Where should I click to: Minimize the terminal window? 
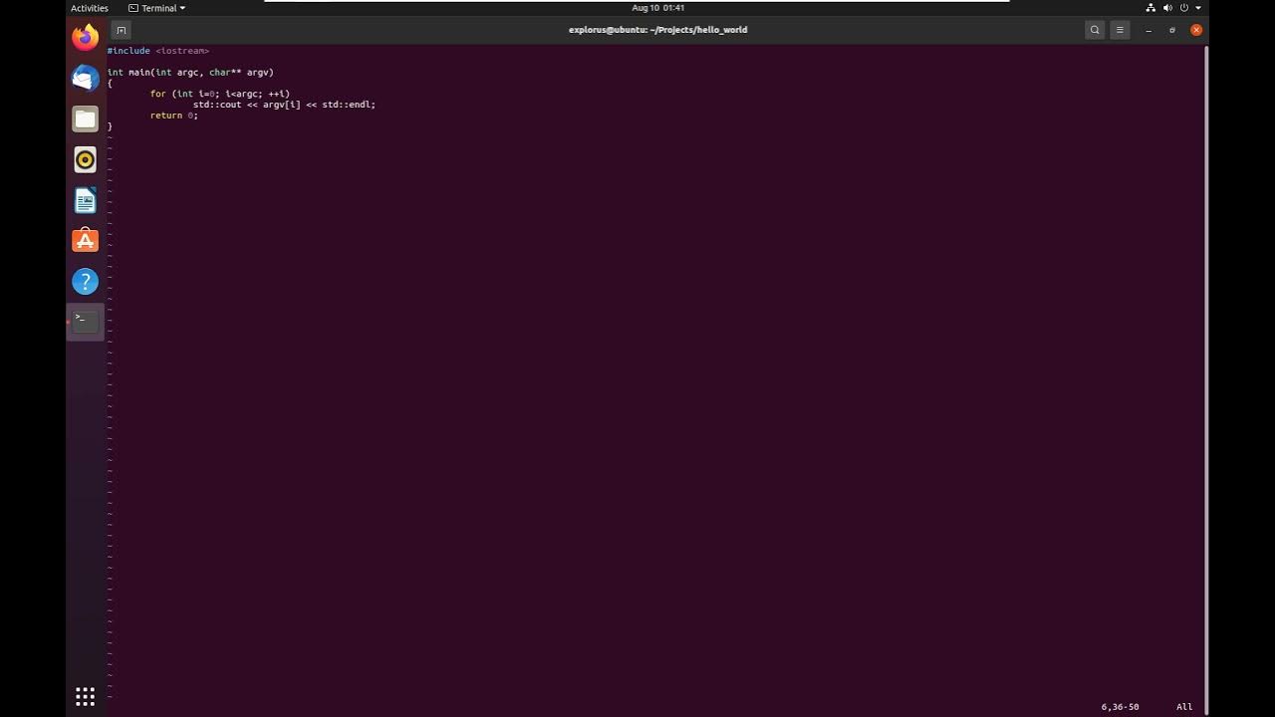click(1148, 30)
